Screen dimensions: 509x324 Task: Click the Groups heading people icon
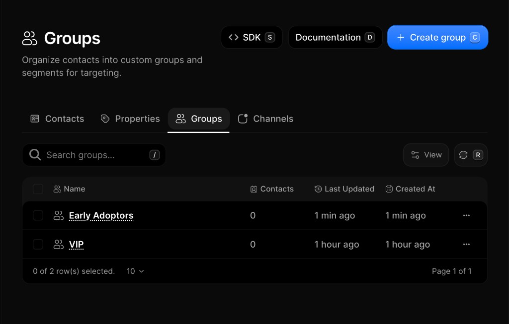click(x=29, y=38)
